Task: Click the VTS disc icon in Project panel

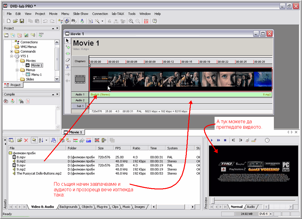Action: coord(41,35)
